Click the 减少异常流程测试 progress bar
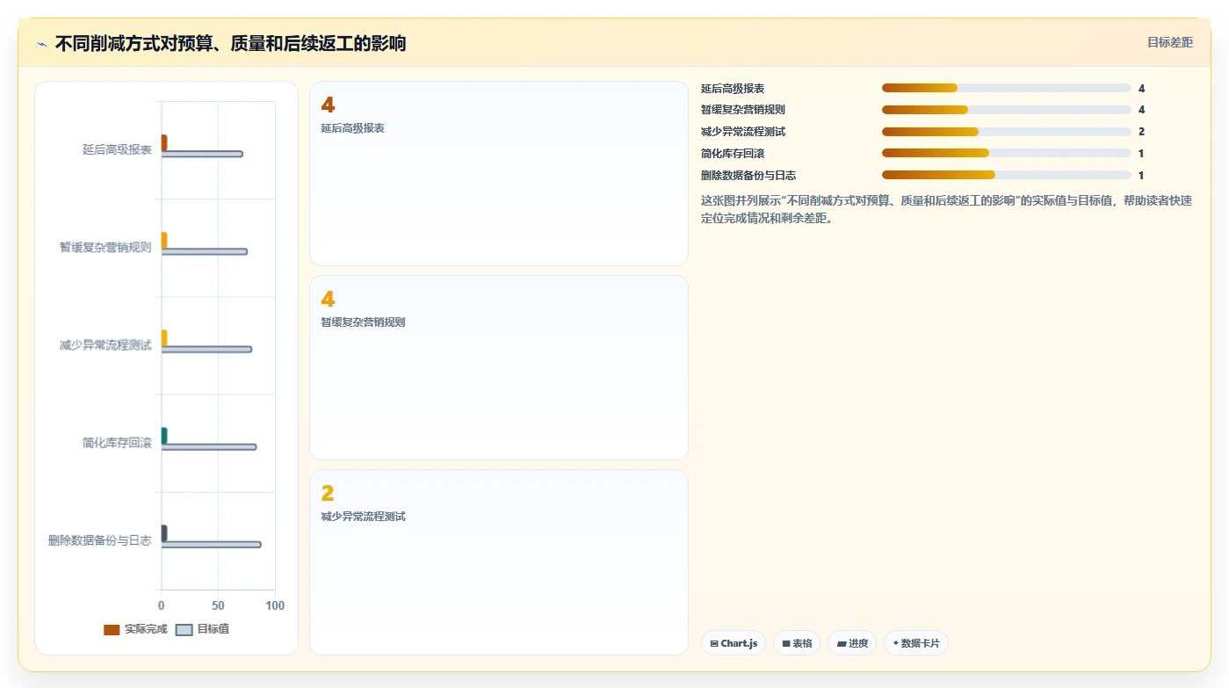The height and width of the screenshot is (688, 1229). tap(1007, 132)
